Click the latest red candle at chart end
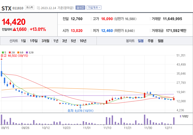 174,99
